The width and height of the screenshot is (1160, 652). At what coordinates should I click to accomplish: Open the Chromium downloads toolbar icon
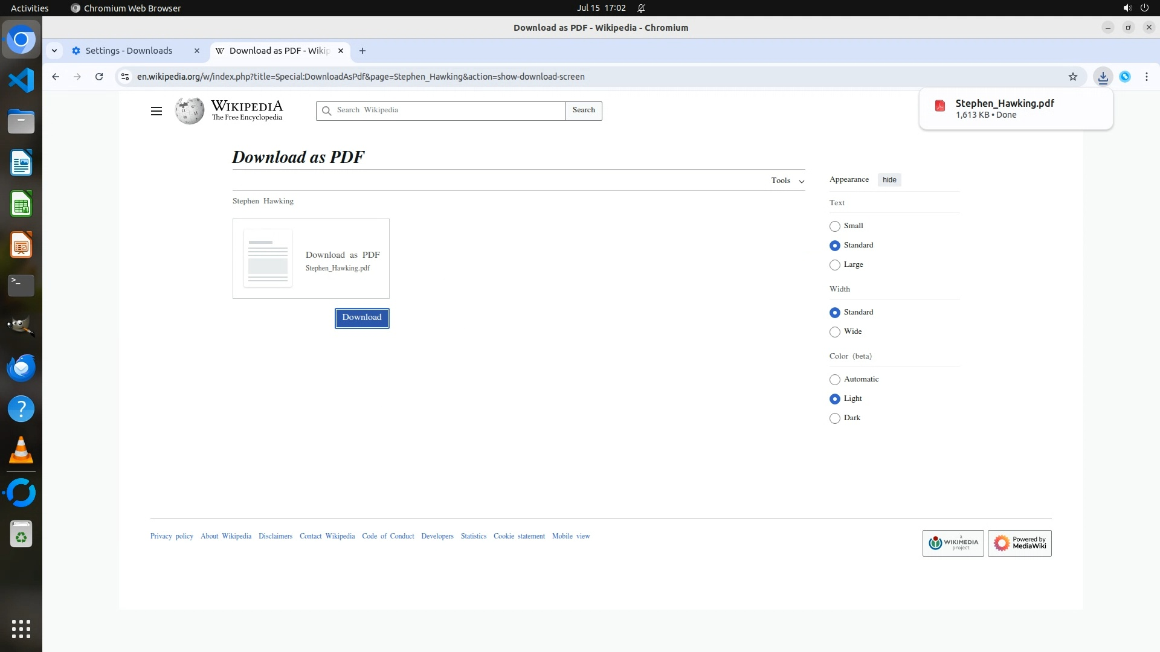[x=1103, y=77]
